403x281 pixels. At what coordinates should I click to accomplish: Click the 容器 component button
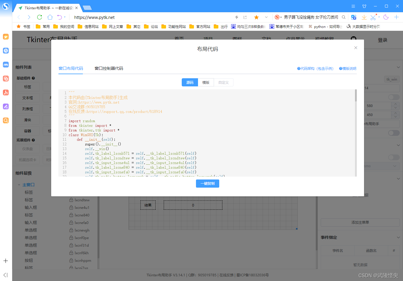coord(28,131)
